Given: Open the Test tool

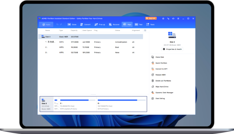Looking at the screenshot, I should click(139, 25).
